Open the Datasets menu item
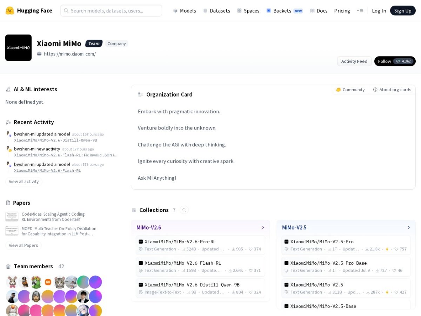The height and width of the screenshot is (316, 421). point(216,11)
